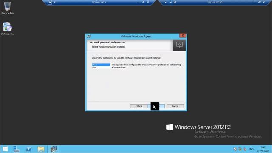The width and height of the screenshot is (272, 153).
Task: Click the Back button in the installer
Action: [139, 106]
